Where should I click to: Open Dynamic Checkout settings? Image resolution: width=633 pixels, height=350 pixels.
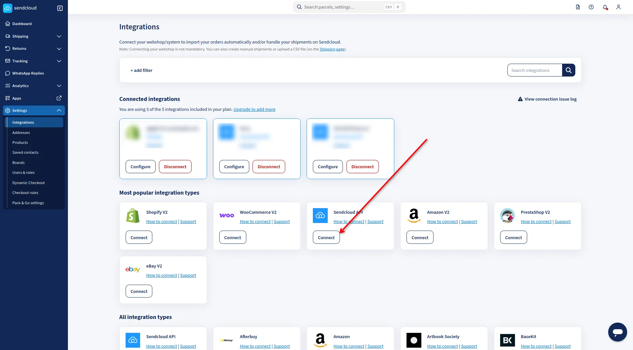pyautogui.click(x=29, y=183)
